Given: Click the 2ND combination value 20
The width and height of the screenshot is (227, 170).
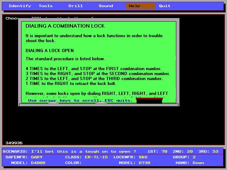Looking at the screenshot, I should pyautogui.click(x=190, y=151).
